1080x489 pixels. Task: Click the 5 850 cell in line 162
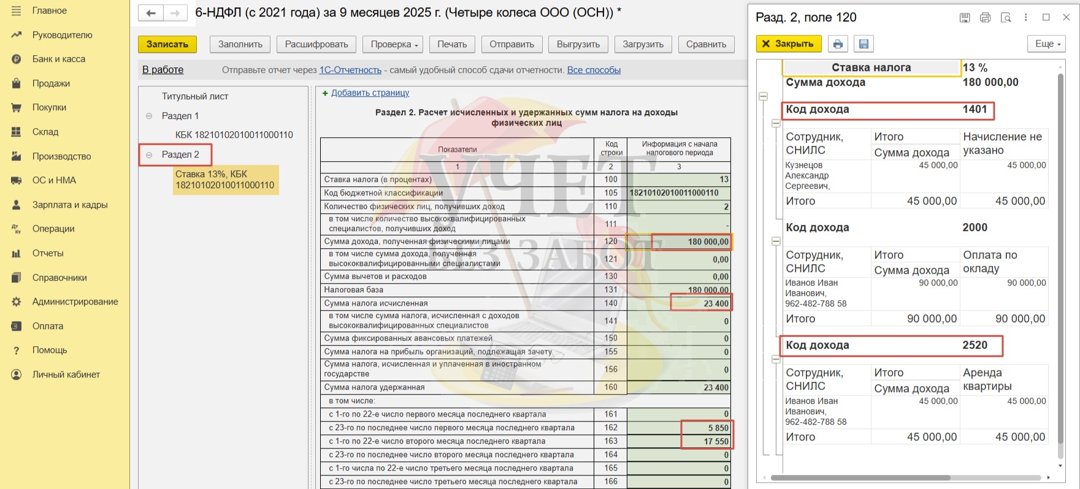tap(680, 428)
